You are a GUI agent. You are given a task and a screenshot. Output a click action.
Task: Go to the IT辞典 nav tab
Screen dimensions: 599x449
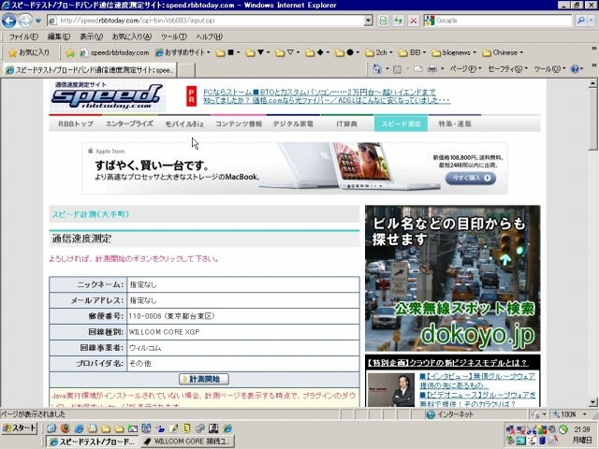point(347,123)
